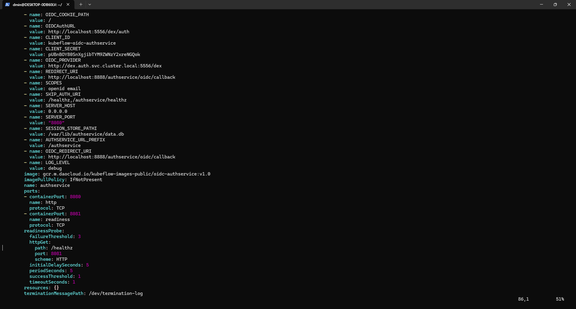The height and width of the screenshot is (309, 576).
Task: Click the CLIENT_ID name entry
Action: (58, 37)
